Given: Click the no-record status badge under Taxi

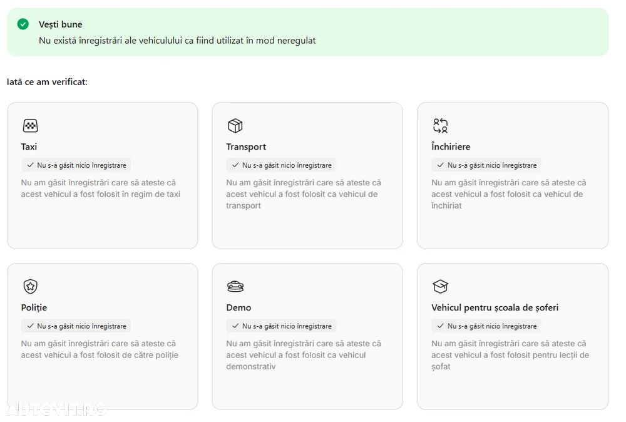Looking at the screenshot, I should click(76, 165).
